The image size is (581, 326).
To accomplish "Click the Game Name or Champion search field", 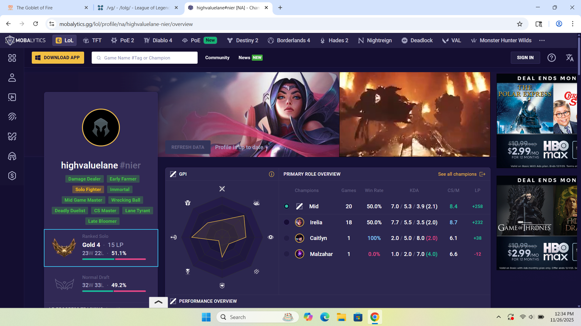I will pyautogui.click(x=145, y=58).
